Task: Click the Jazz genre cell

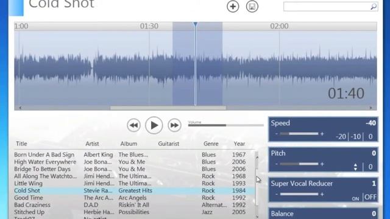Action: tap(207, 212)
